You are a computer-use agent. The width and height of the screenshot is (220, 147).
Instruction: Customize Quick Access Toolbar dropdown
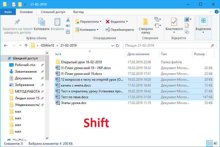25,5
